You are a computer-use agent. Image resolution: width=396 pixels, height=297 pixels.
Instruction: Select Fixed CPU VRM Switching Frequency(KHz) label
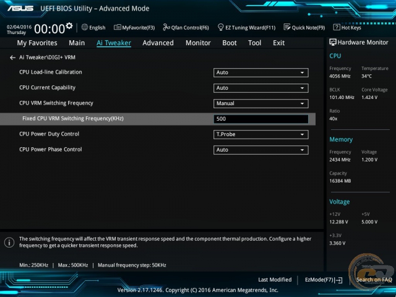[73, 118]
